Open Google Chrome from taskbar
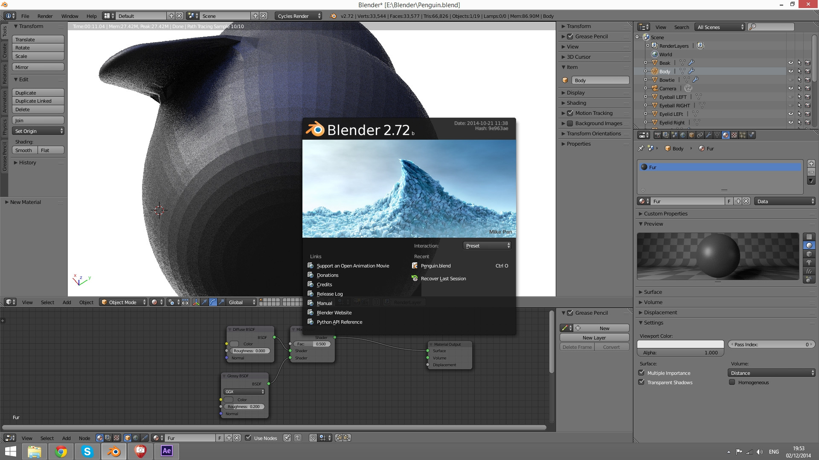 pos(61,451)
